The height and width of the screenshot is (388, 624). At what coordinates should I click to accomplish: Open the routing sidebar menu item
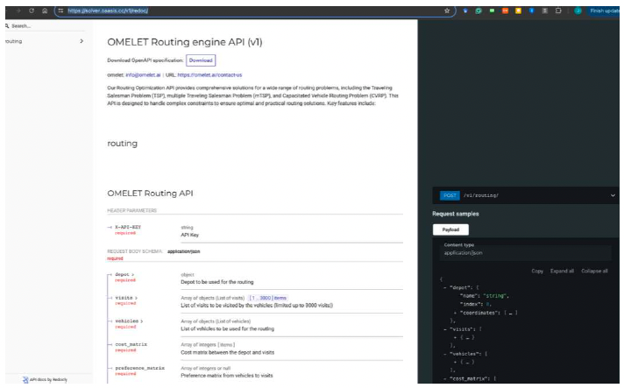click(x=45, y=41)
